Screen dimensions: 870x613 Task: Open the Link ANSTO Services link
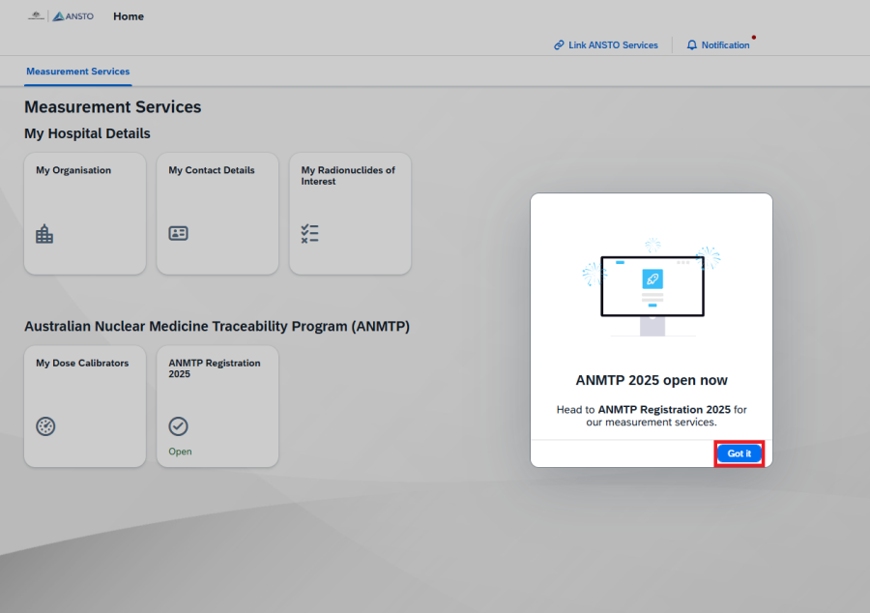[x=613, y=45]
